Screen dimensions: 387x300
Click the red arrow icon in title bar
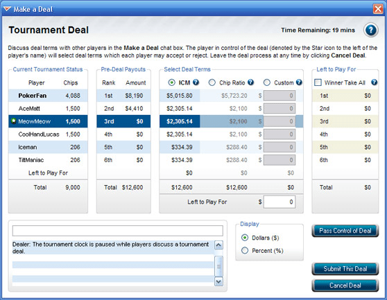pyautogui.click(x=7, y=9)
